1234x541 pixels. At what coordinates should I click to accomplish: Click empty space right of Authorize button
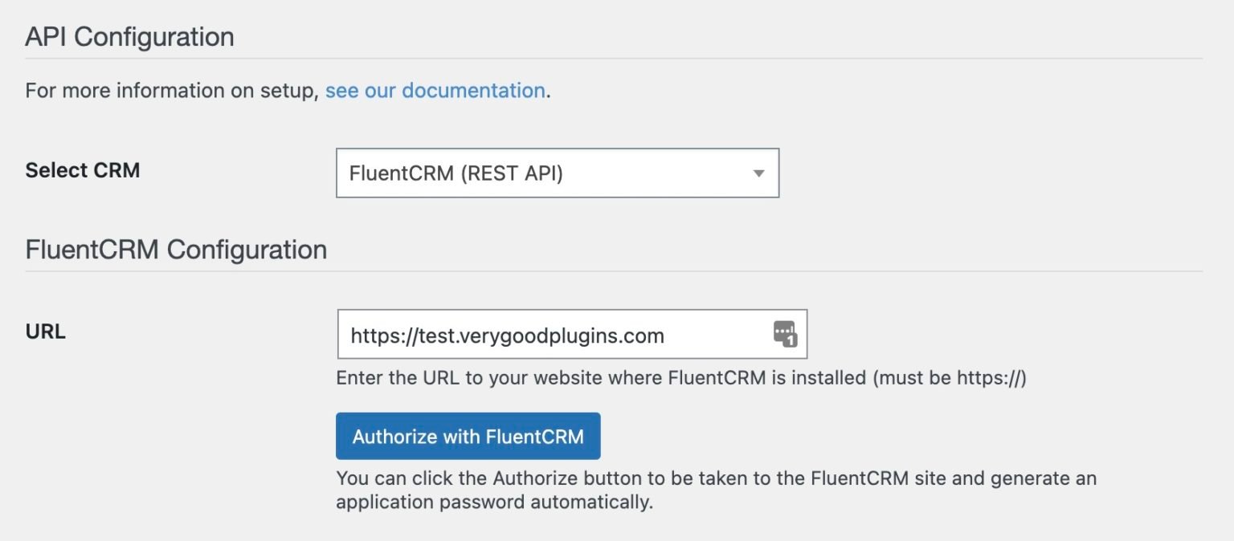pos(884,437)
